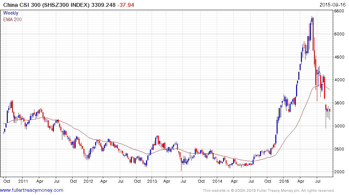Click the 3000 price axis label

[x=339, y=126]
